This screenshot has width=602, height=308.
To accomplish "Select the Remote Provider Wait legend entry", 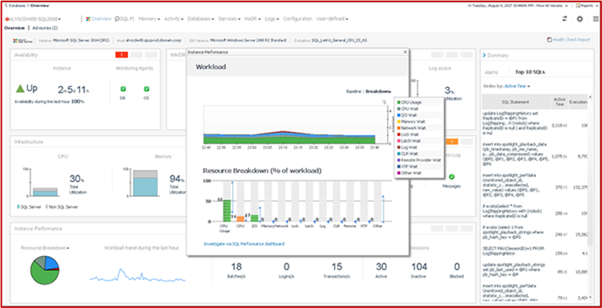I will (x=419, y=160).
